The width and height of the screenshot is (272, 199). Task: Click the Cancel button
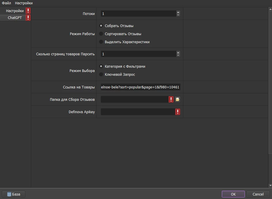click(258, 194)
